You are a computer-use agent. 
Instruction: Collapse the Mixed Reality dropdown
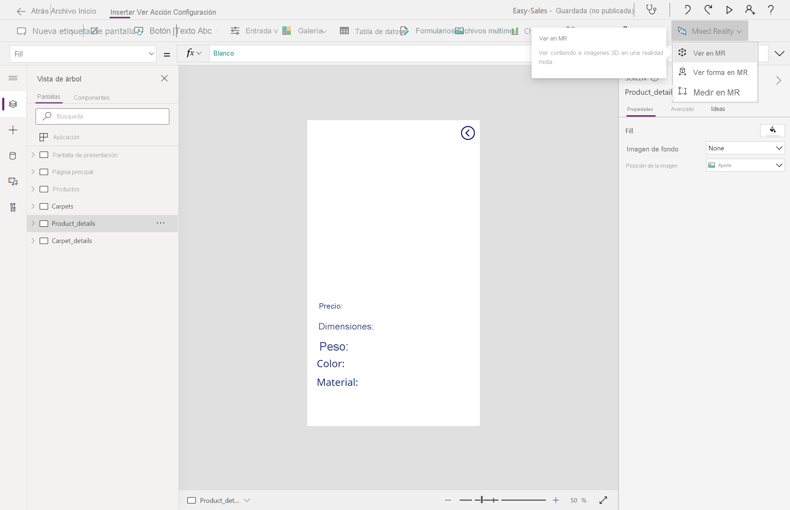709,31
